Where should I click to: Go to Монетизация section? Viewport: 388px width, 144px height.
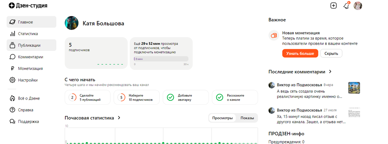31,68
